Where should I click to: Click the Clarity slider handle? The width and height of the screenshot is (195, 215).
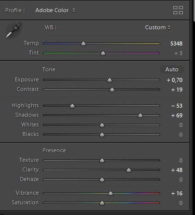[128, 170]
